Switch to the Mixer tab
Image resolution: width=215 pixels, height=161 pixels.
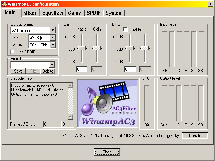[30, 13]
